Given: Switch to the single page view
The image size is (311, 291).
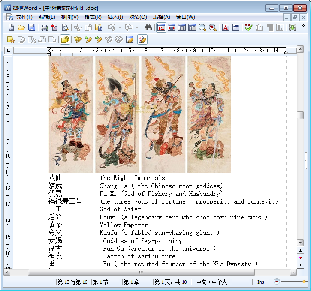Looking at the screenshot, I should pos(182,27).
